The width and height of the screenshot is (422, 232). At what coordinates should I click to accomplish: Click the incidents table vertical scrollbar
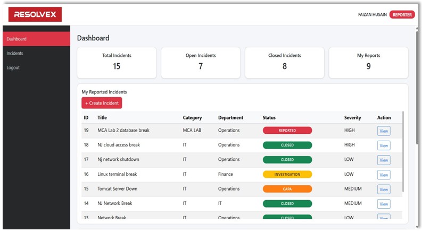(403, 151)
